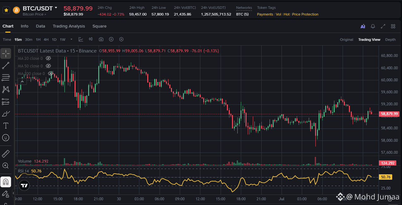402x205 pixels.
Task: Open the hexagon chart settings icon
Action: 121,39
